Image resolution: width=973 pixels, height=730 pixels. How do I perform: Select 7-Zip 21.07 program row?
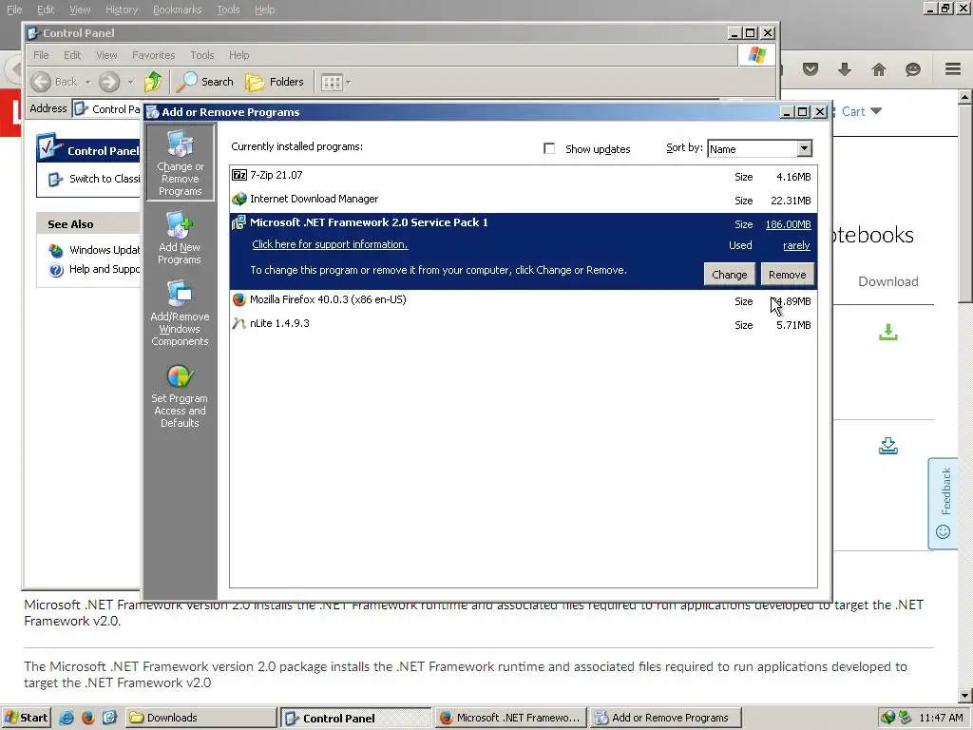(x=524, y=176)
